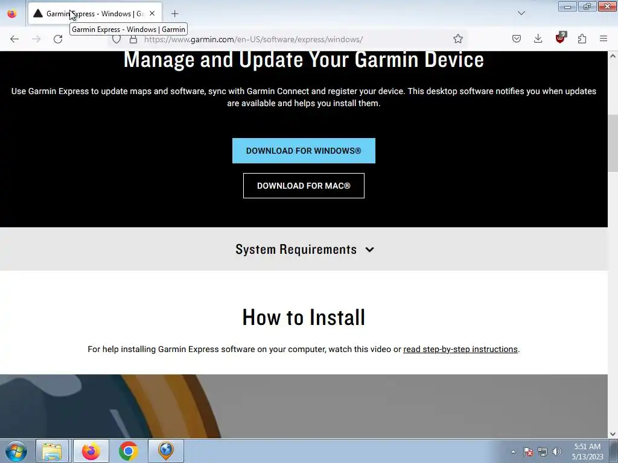Open File Explorer from taskbar
This screenshot has height=463, width=618.
tap(53, 451)
